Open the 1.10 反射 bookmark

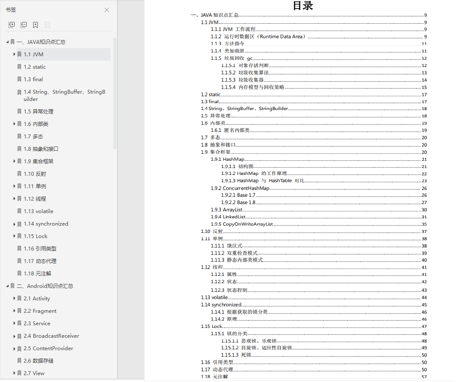[x=35, y=174]
